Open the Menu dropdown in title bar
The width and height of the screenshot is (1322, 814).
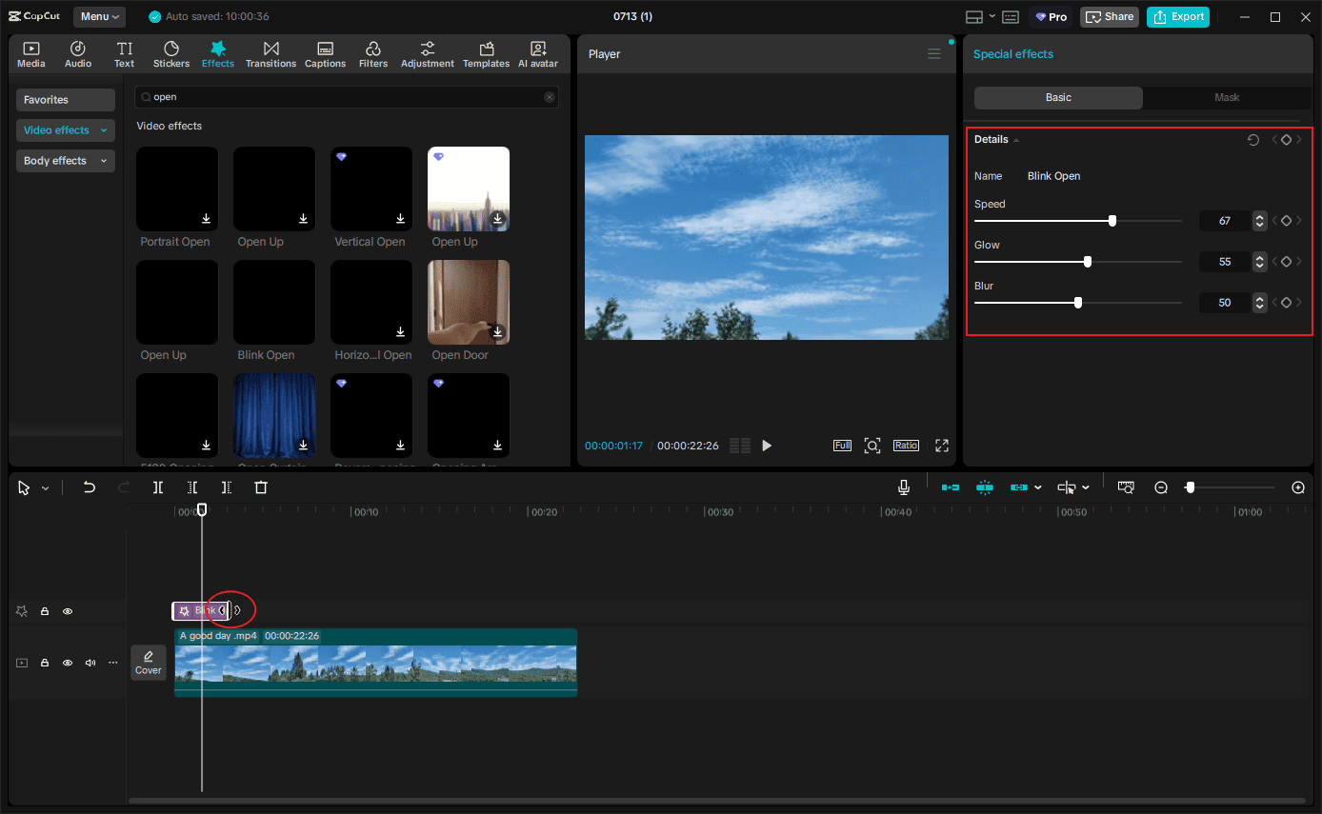click(99, 16)
